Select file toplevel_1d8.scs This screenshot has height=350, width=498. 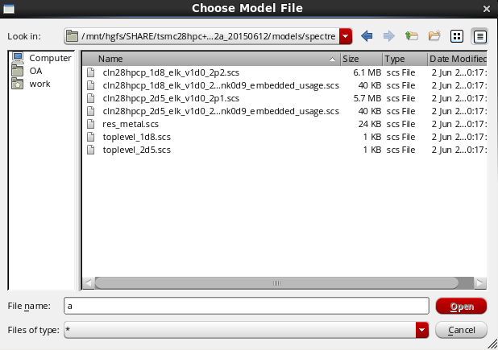point(136,137)
